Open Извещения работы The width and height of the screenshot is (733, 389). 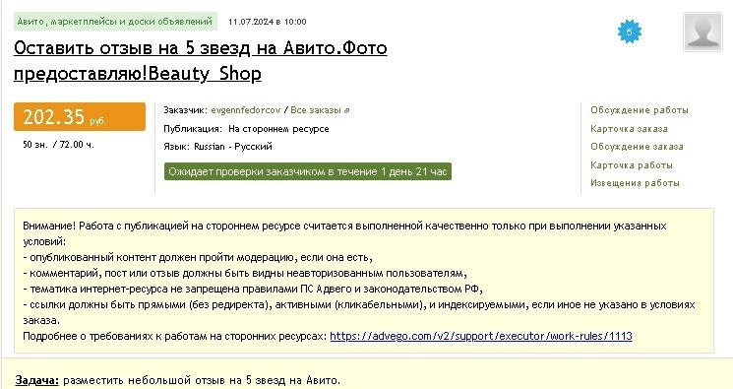tap(635, 183)
